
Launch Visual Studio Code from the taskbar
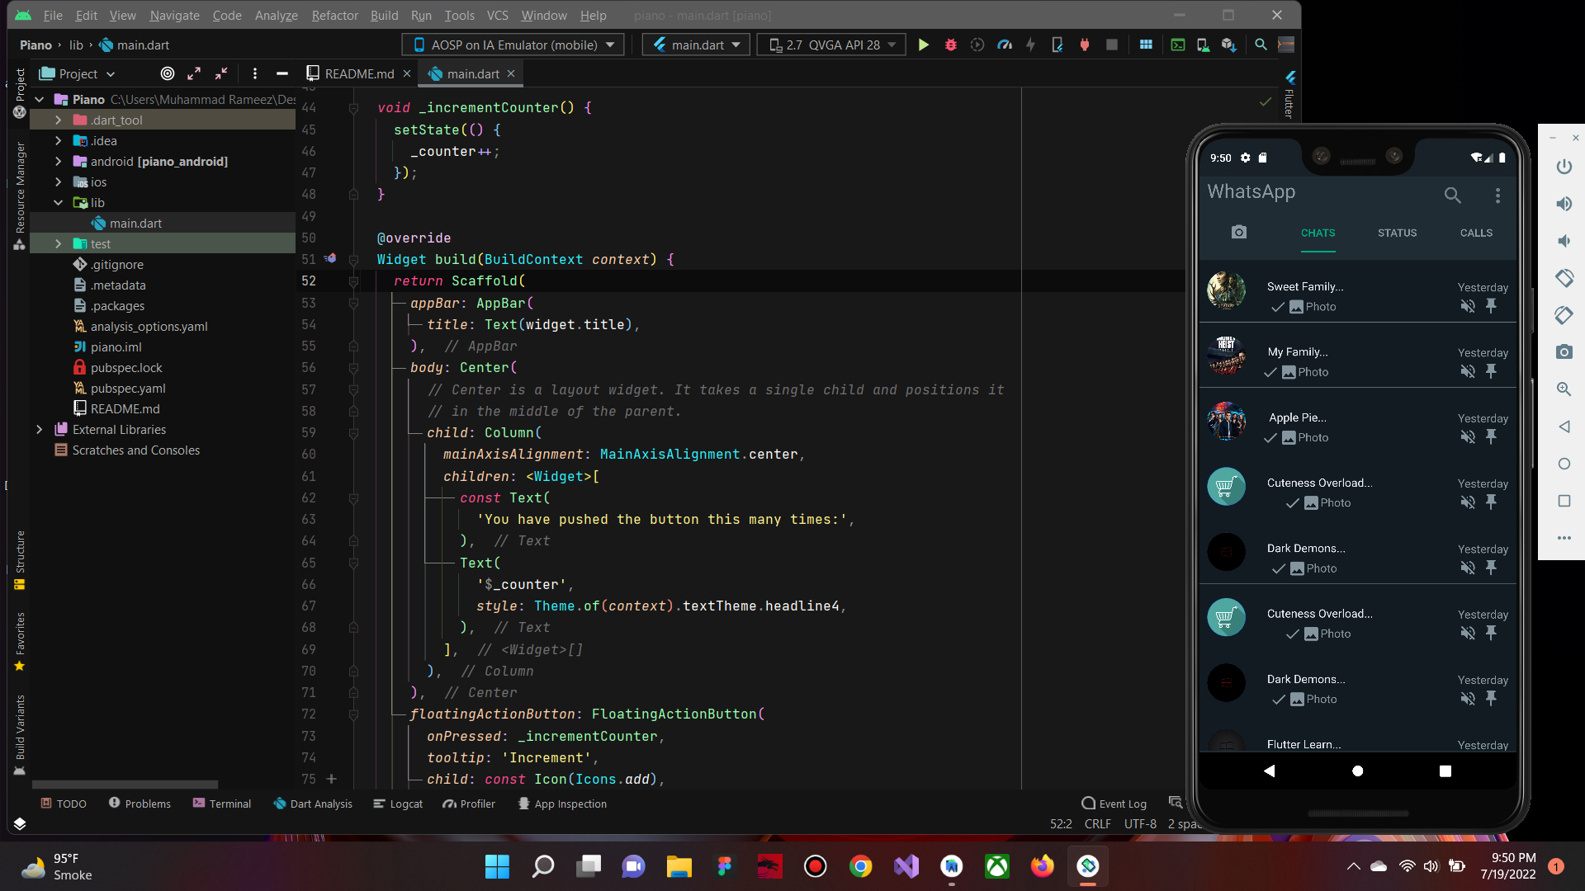[x=906, y=866]
